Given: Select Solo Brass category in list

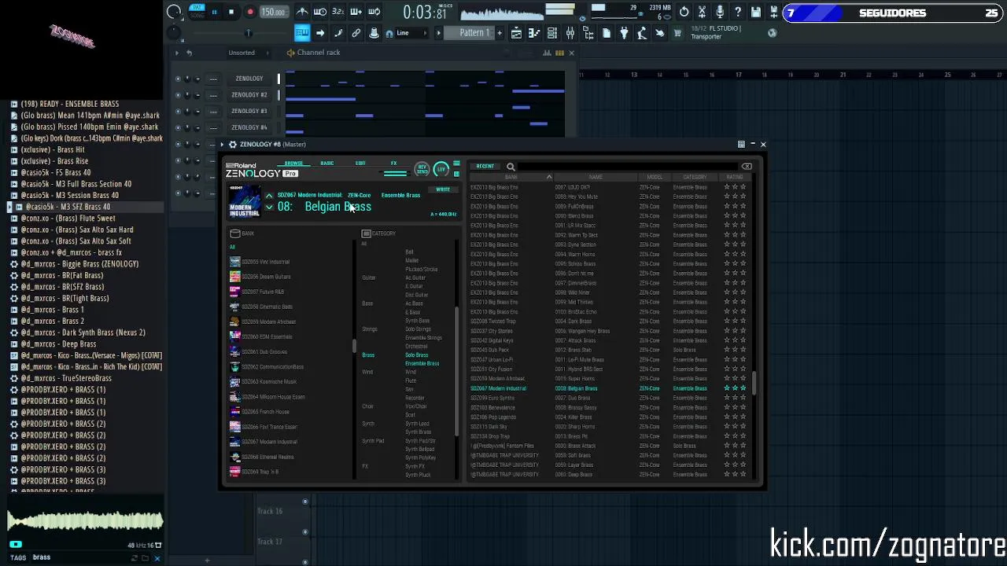Looking at the screenshot, I should 416,355.
